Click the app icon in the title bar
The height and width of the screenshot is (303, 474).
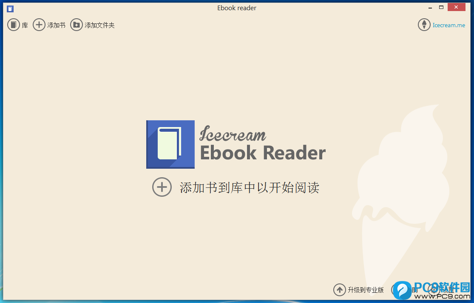click(10, 9)
